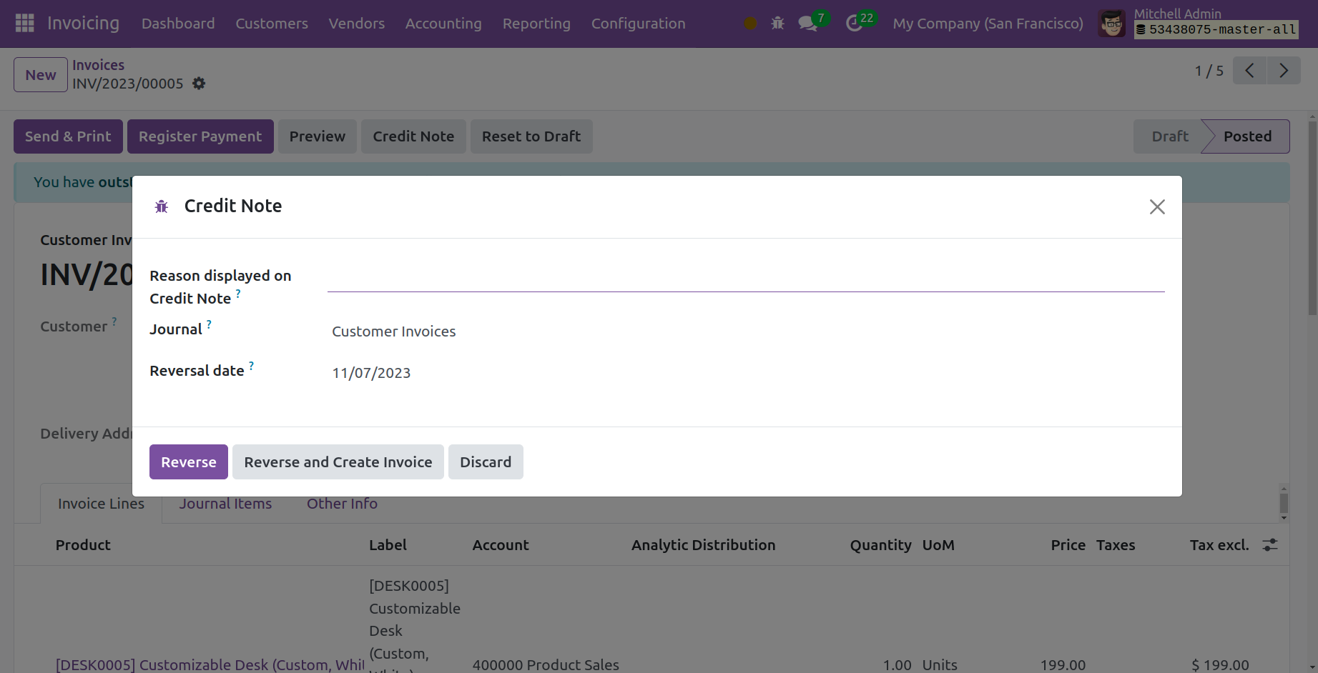This screenshot has height=673, width=1318.
Task: Open the Customers menu
Action: (272, 24)
